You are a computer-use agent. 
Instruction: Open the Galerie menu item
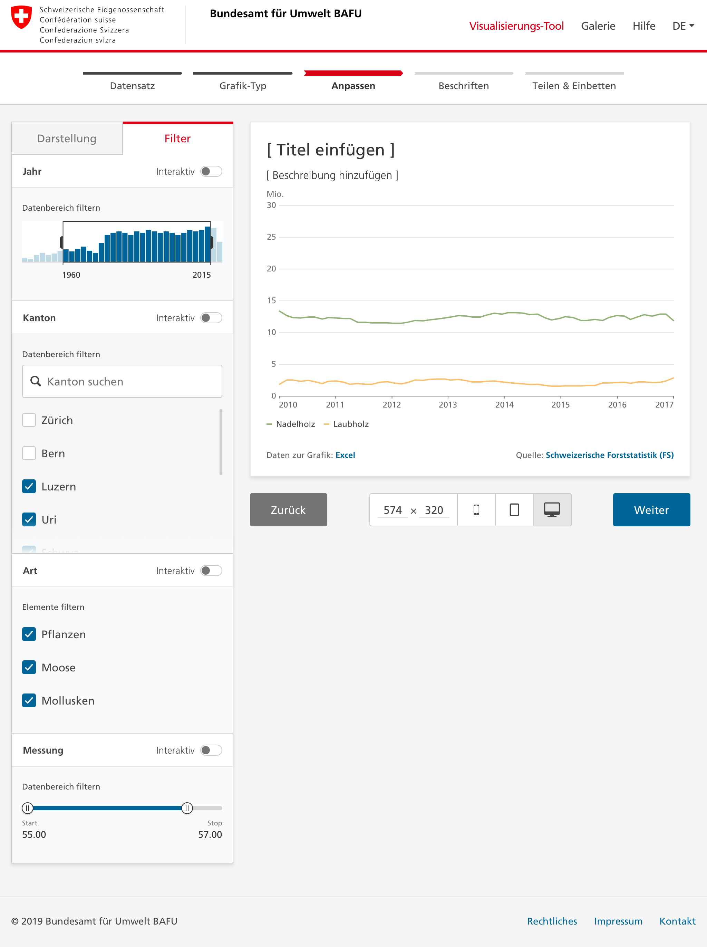click(x=598, y=26)
